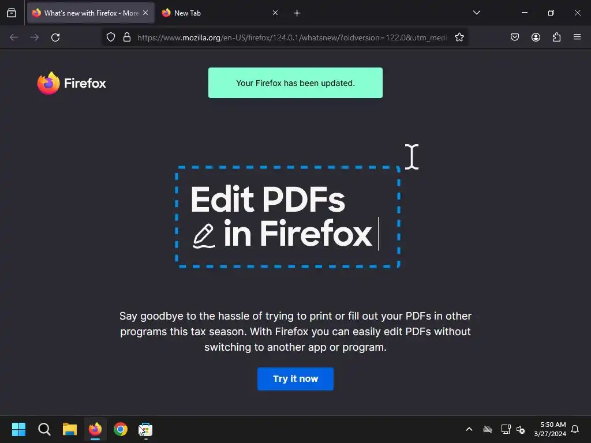Bookmark this page with star icon
This screenshot has width=591, height=443.
click(459, 37)
